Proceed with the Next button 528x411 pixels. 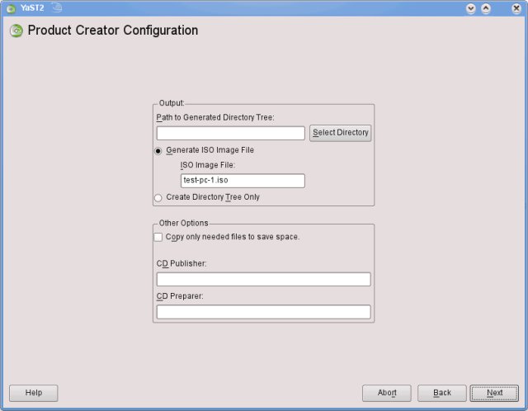(494, 393)
